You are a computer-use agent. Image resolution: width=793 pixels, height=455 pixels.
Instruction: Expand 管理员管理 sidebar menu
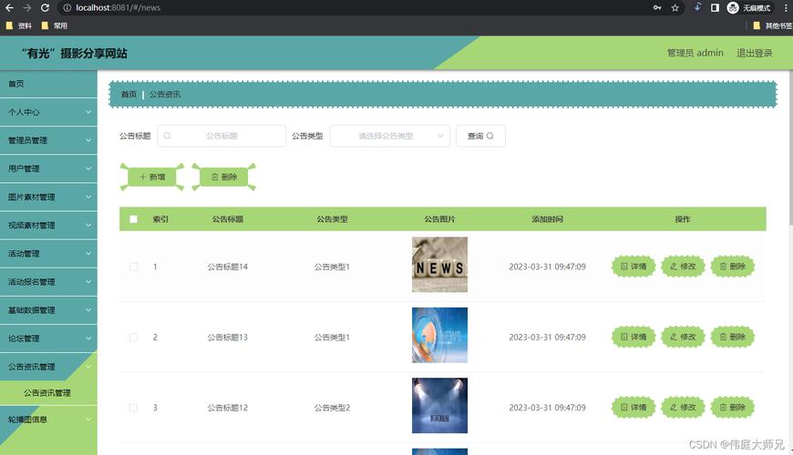click(48, 140)
